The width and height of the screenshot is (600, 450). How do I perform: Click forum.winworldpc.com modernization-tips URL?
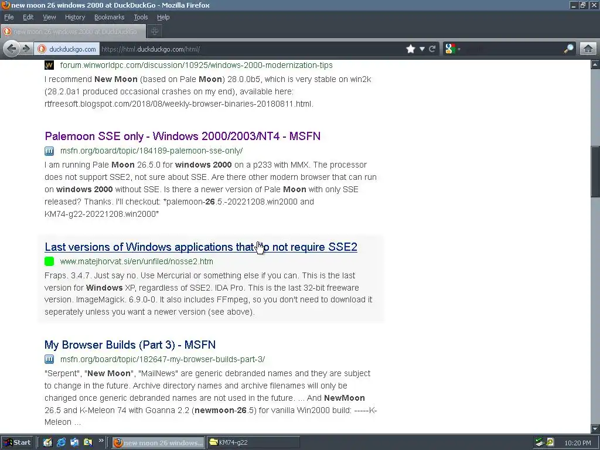196,65
